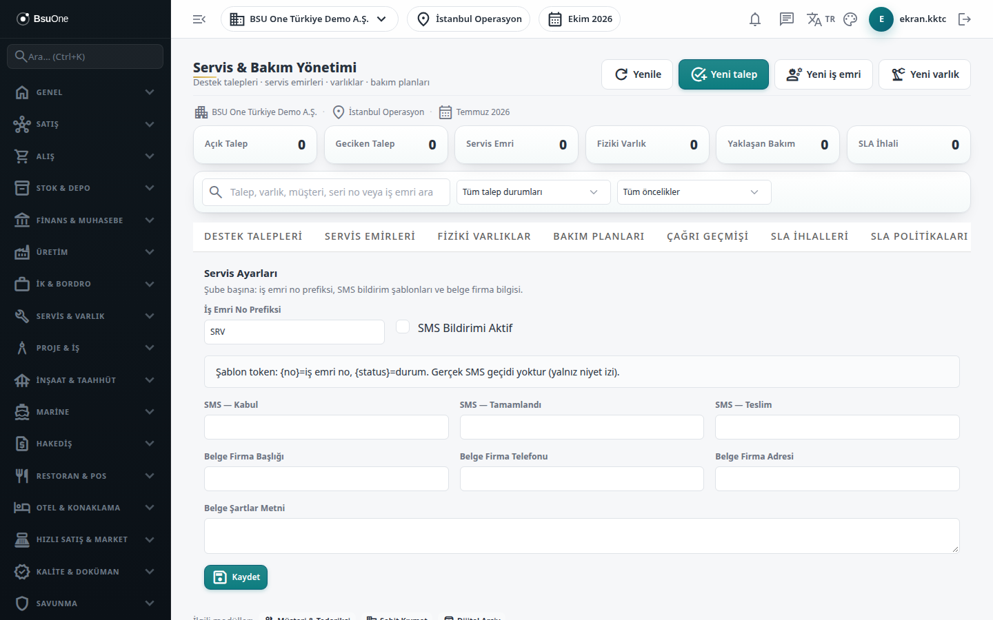Open Tüm talep durumları dropdown
Screen dimensions: 993x620
coord(533,192)
